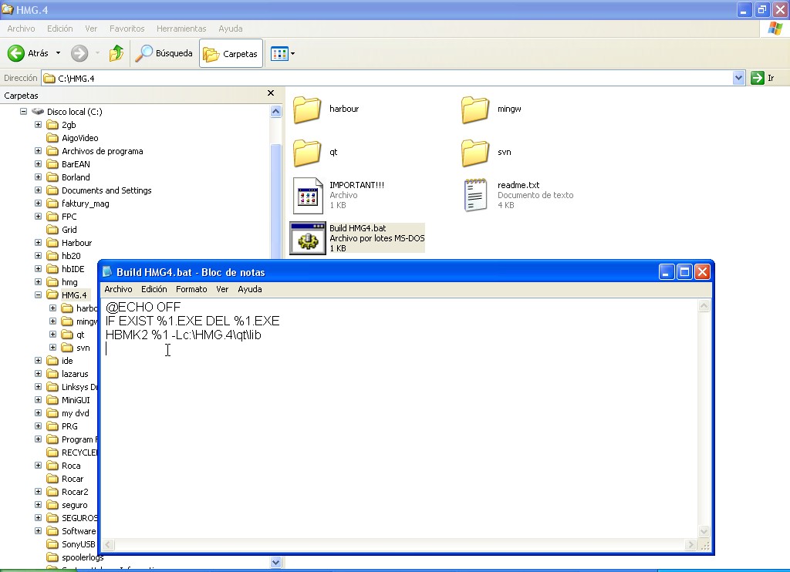The width and height of the screenshot is (790, 572).
Task: Click the green up-folder icon
Action: (116, 53)
